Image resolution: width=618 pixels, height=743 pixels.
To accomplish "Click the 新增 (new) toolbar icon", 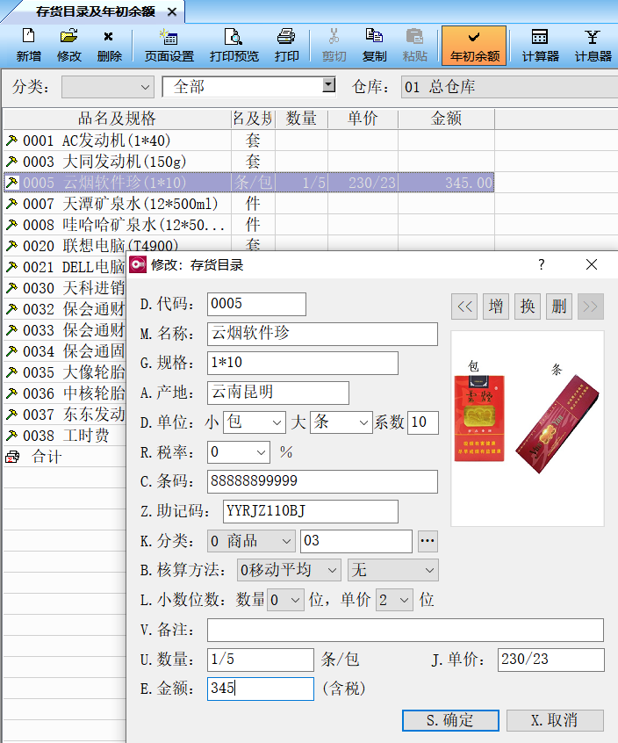I will (x=28, y=46).
